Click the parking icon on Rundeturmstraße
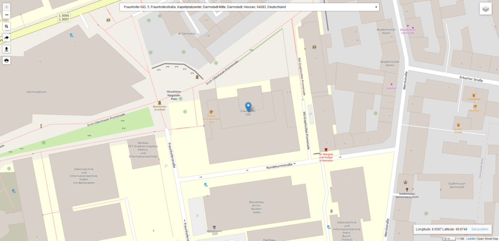This screenshot has height=241, width=499. point(206,185)
